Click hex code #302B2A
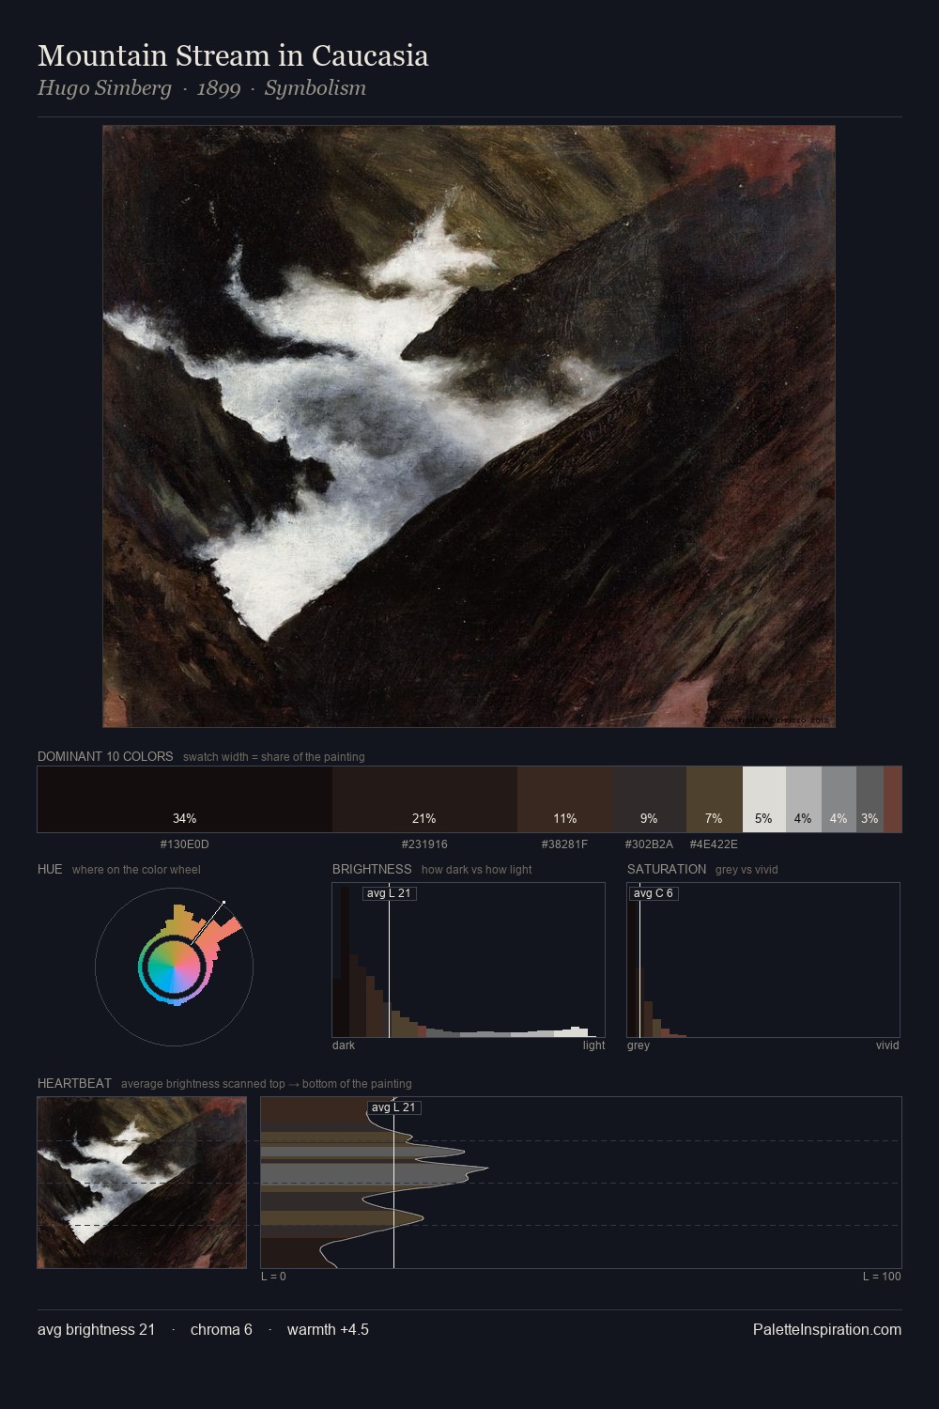Screen dimensions: 939x1409 (649, 844)
